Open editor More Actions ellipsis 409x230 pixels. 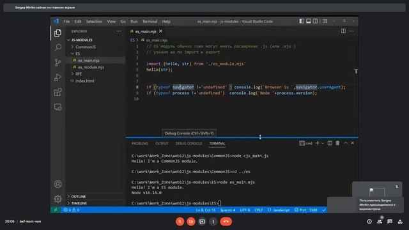351,31
